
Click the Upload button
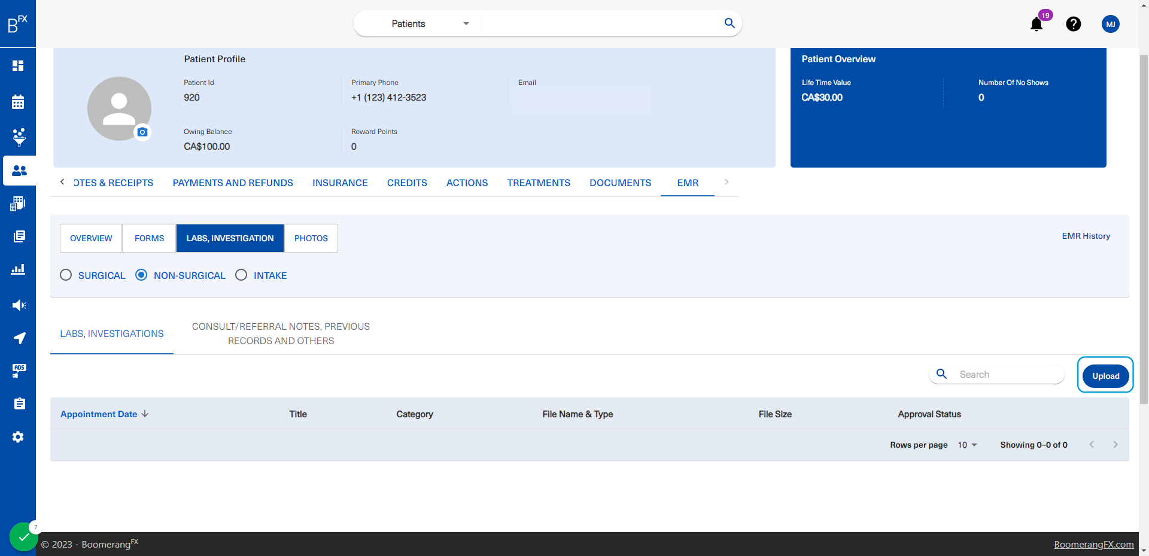1105,376
